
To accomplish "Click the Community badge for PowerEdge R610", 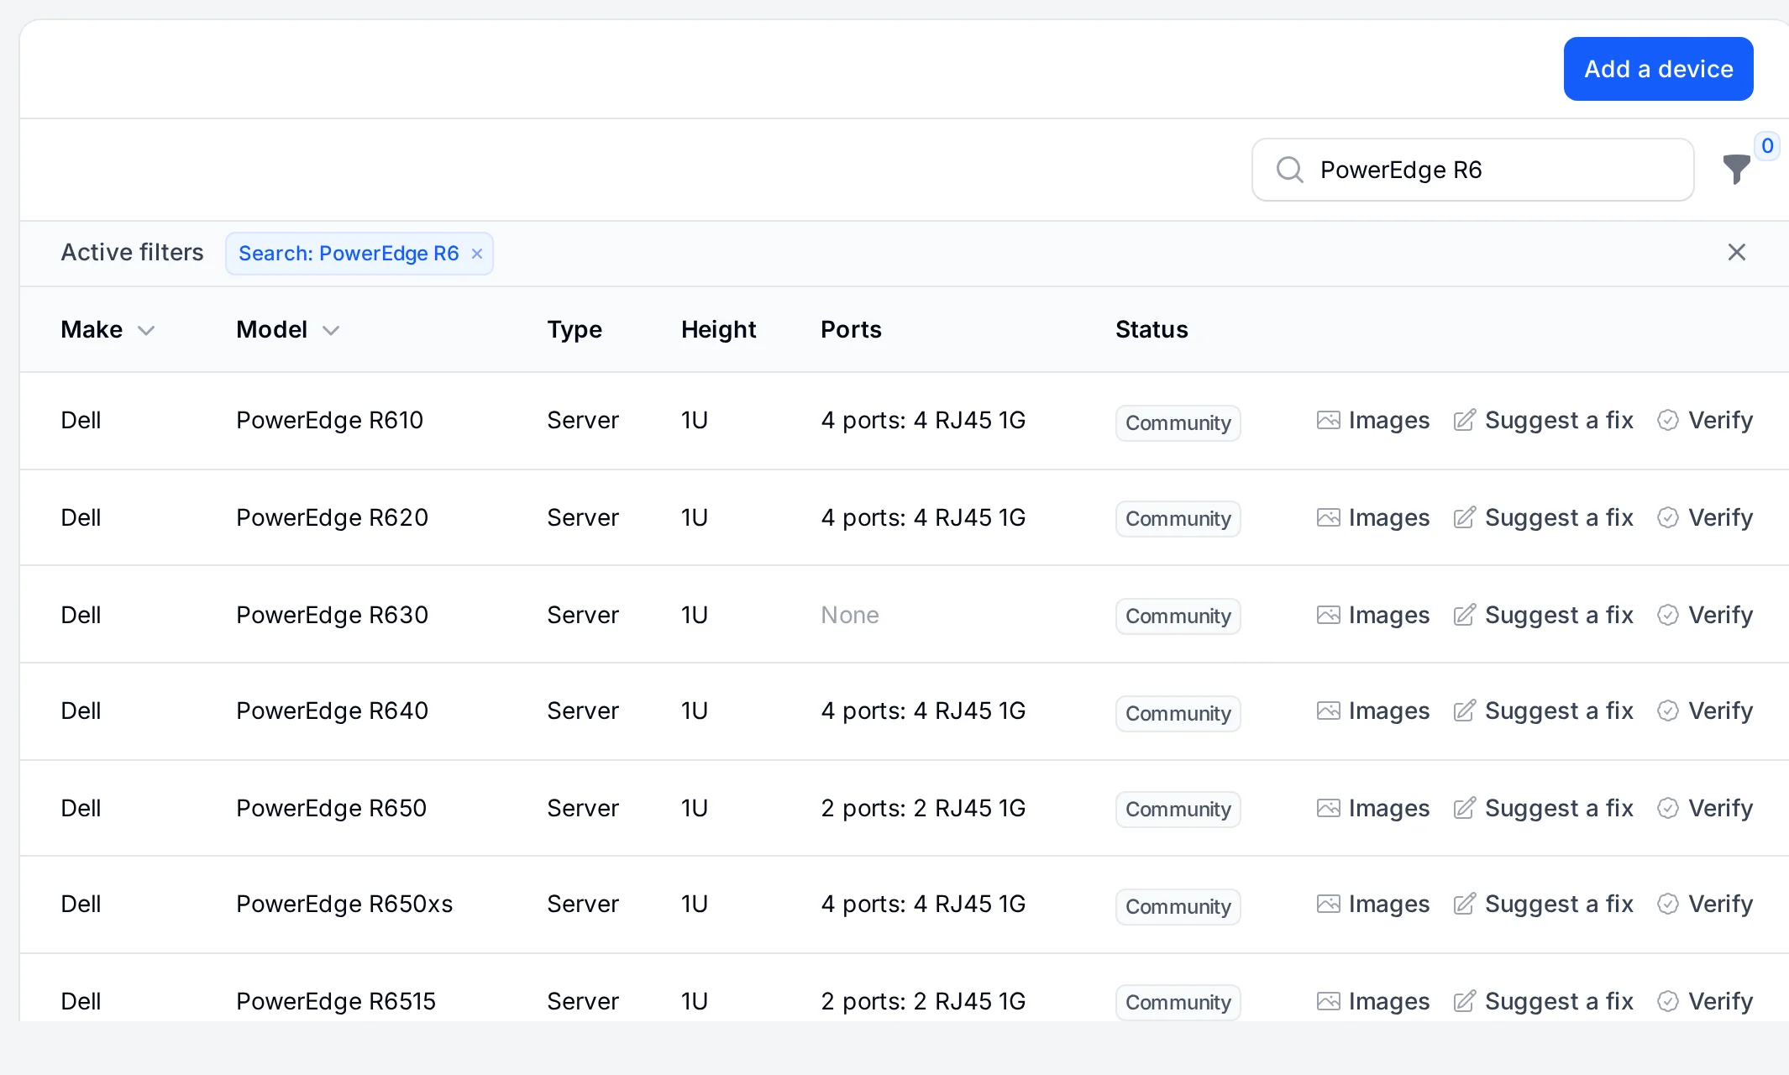I will (1178, 422).
